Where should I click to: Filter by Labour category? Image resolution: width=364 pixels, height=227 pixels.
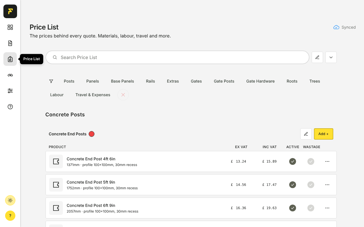[57, 95]
